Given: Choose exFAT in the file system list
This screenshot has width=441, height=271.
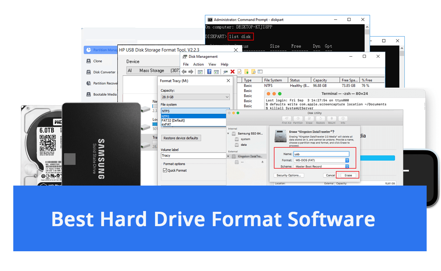Looking at the screenshot, I should [193, 124].
